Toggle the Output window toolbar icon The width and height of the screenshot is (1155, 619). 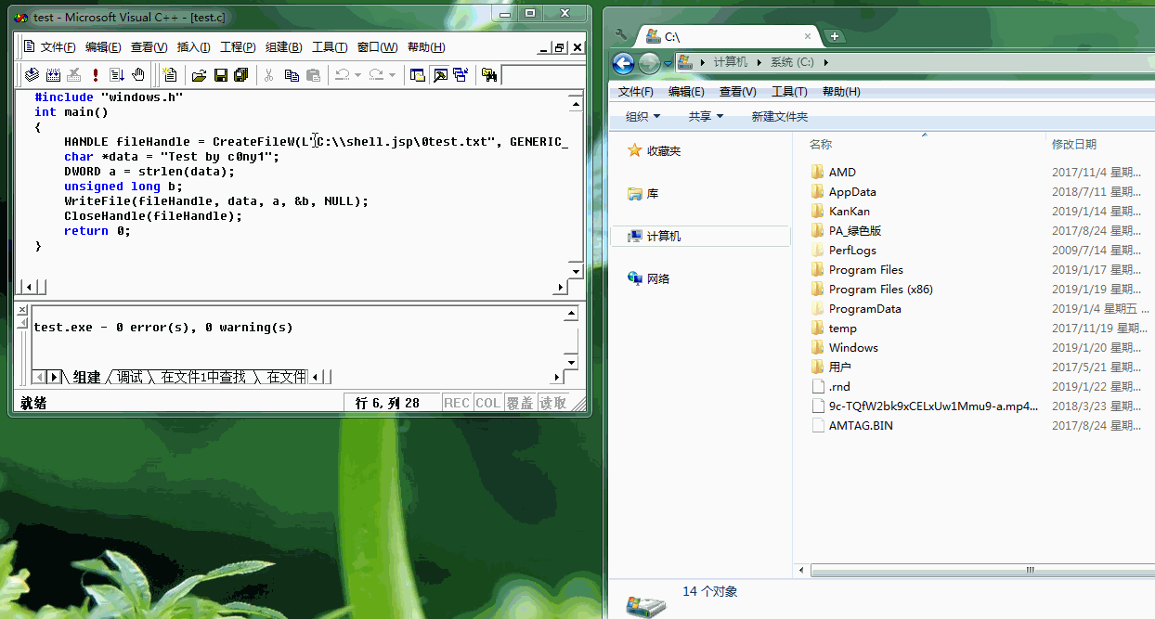(x=440, y=75)
